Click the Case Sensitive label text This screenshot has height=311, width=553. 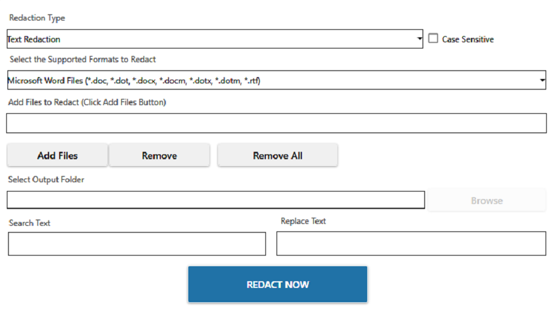pyautogui.click(x=468, y=39)
